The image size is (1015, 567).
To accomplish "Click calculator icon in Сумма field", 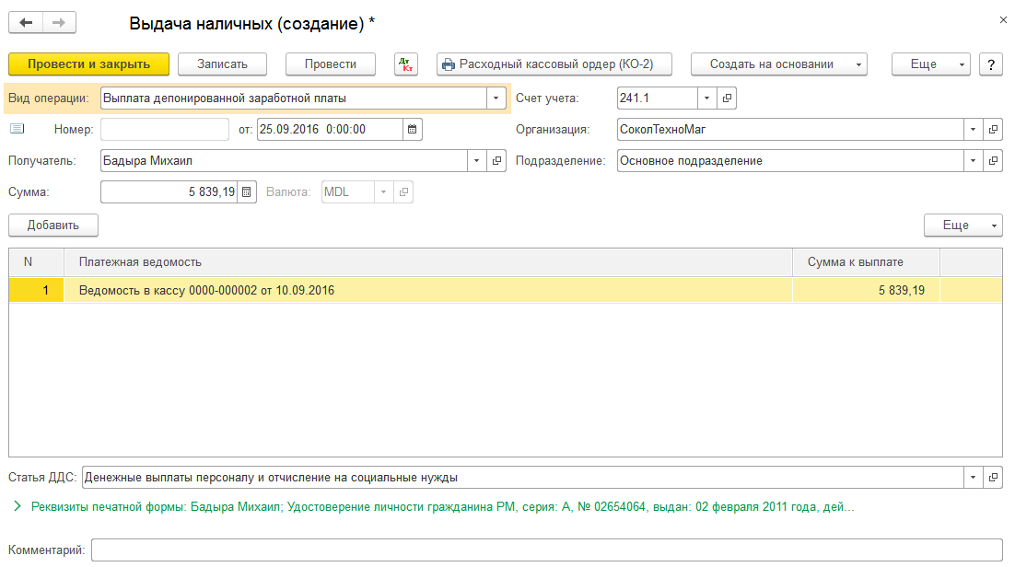I will click(247, 192).
